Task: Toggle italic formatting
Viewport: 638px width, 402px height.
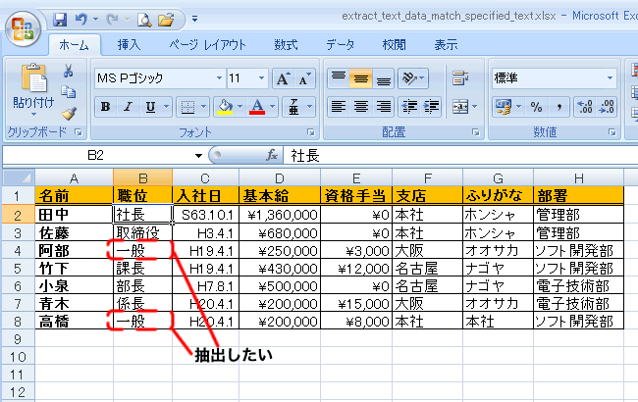Action: coord(129,107)
